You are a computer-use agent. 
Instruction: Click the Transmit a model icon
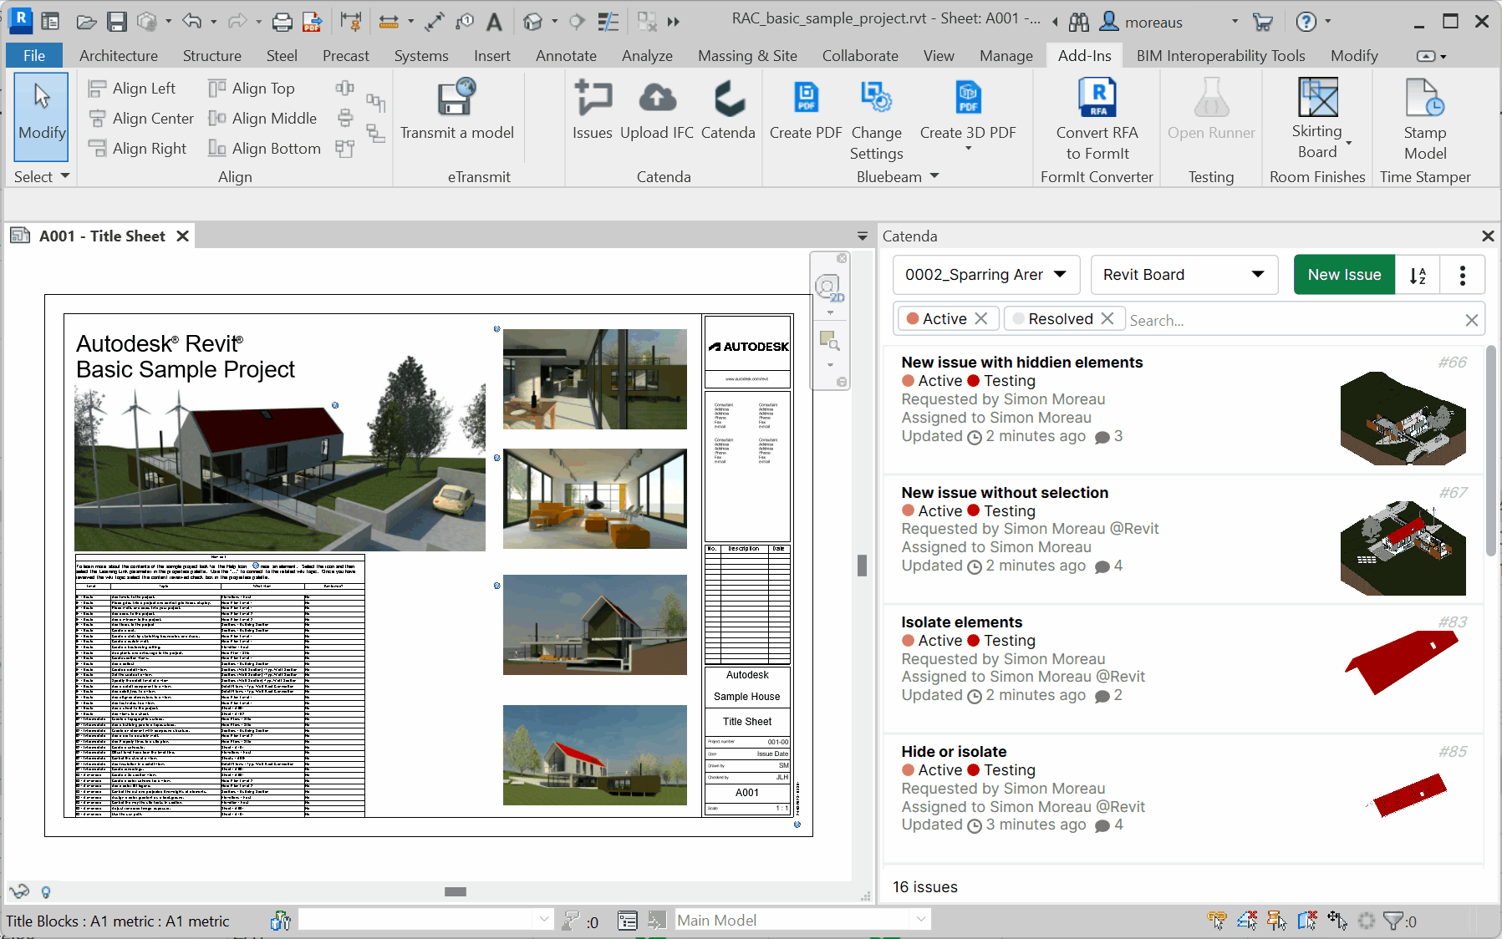[x=456, y=99]
